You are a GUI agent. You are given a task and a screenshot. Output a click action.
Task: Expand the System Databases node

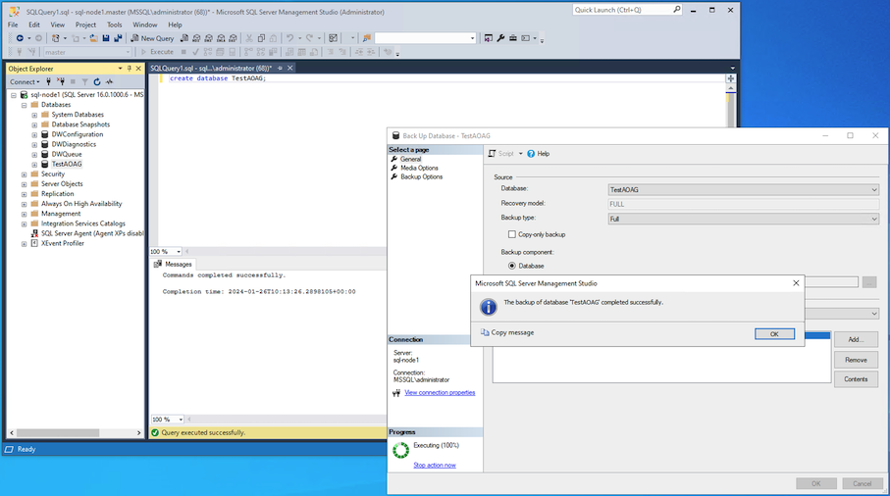(34, 115)
